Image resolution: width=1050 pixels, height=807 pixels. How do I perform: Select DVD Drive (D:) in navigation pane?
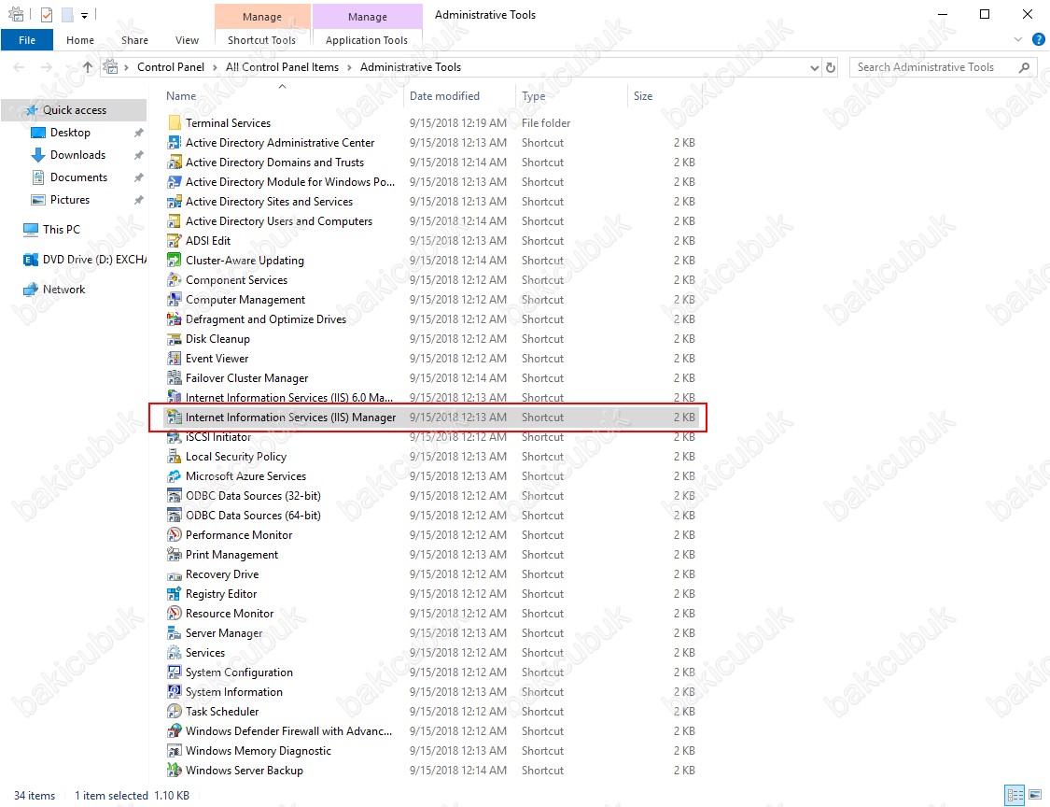93,260
